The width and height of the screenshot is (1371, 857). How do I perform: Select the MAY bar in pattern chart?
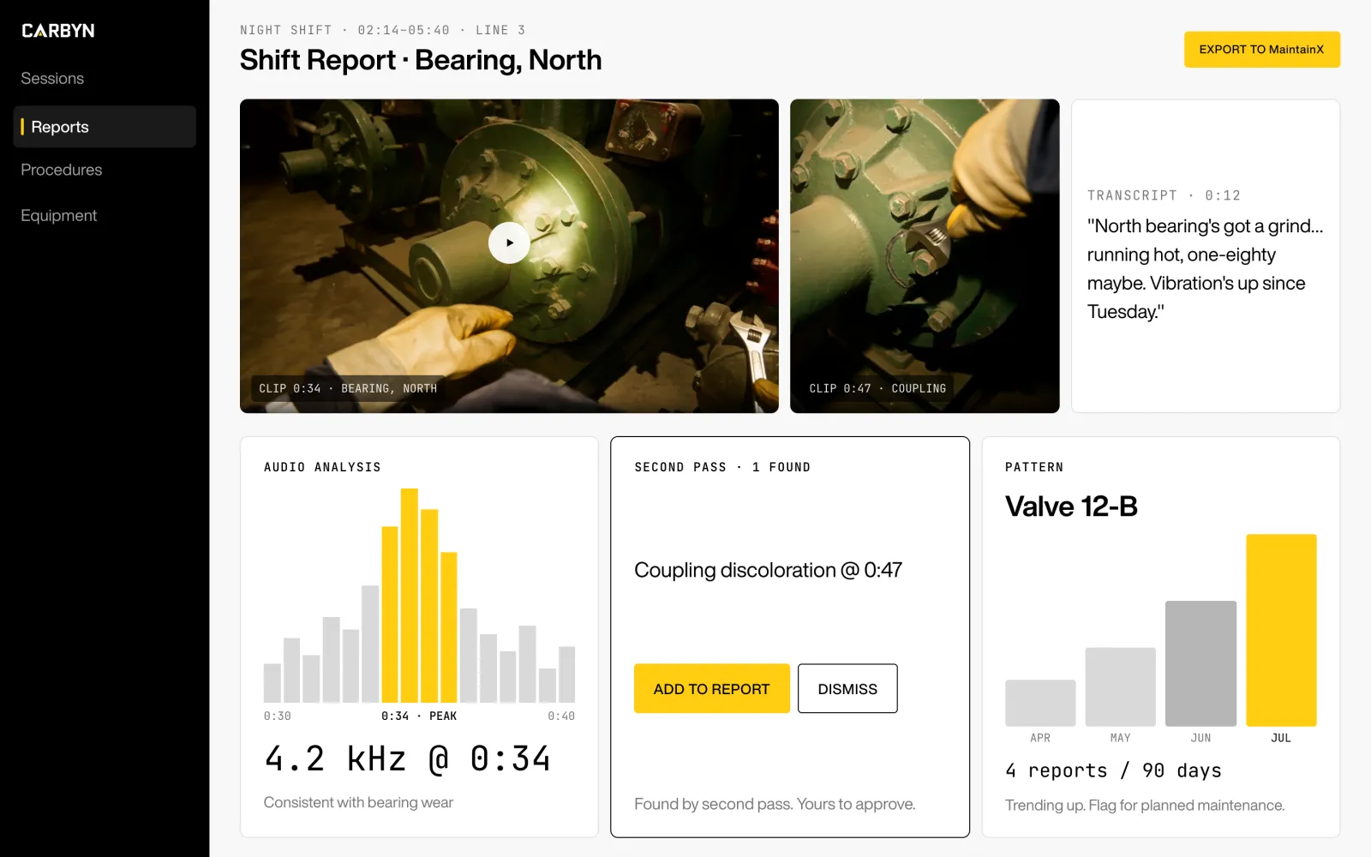tap(1120, 686)
